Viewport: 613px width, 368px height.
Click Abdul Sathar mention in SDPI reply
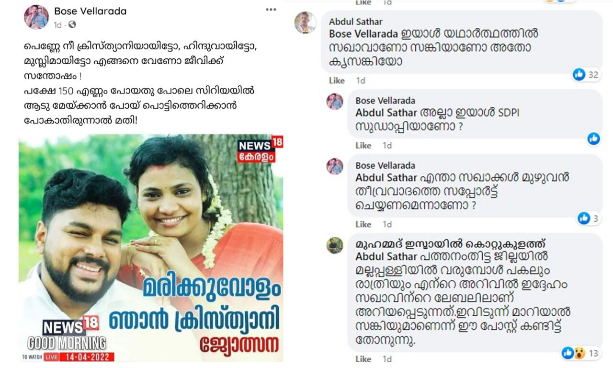click(386, 114)
